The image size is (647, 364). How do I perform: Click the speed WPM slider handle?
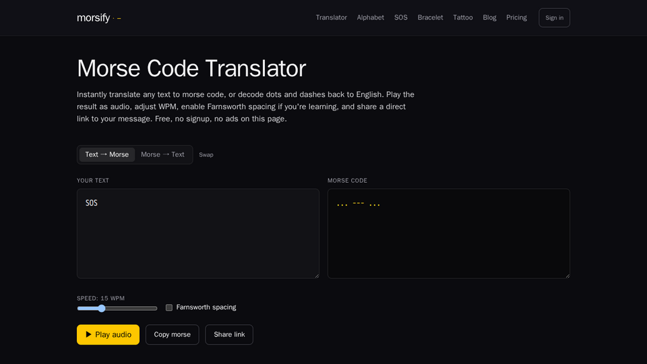coord(102,308)
